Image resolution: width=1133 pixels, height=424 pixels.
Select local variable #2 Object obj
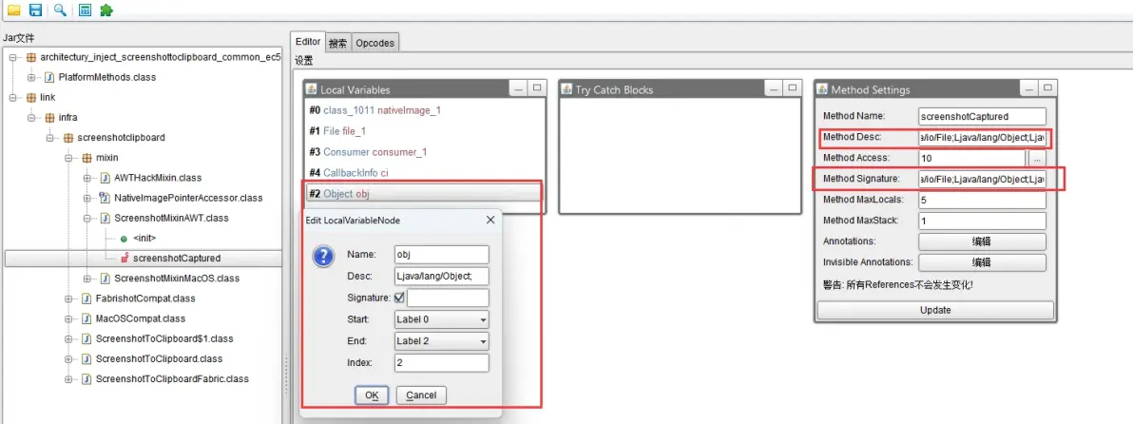click(423, 194)
